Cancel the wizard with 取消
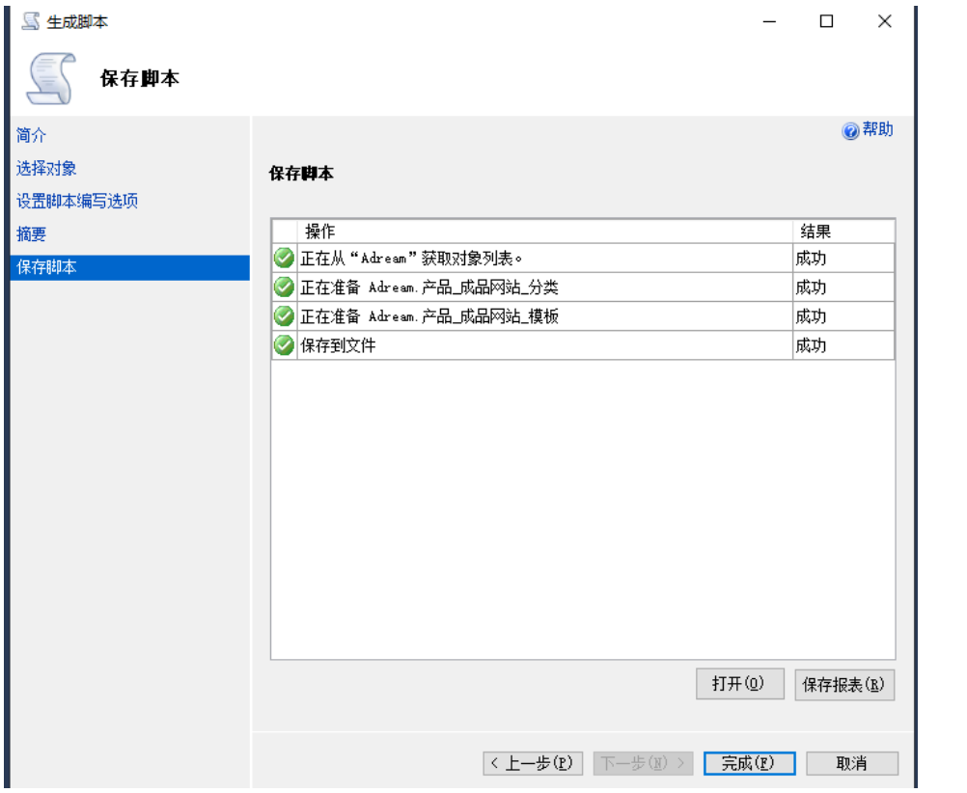 coord(852,763)
